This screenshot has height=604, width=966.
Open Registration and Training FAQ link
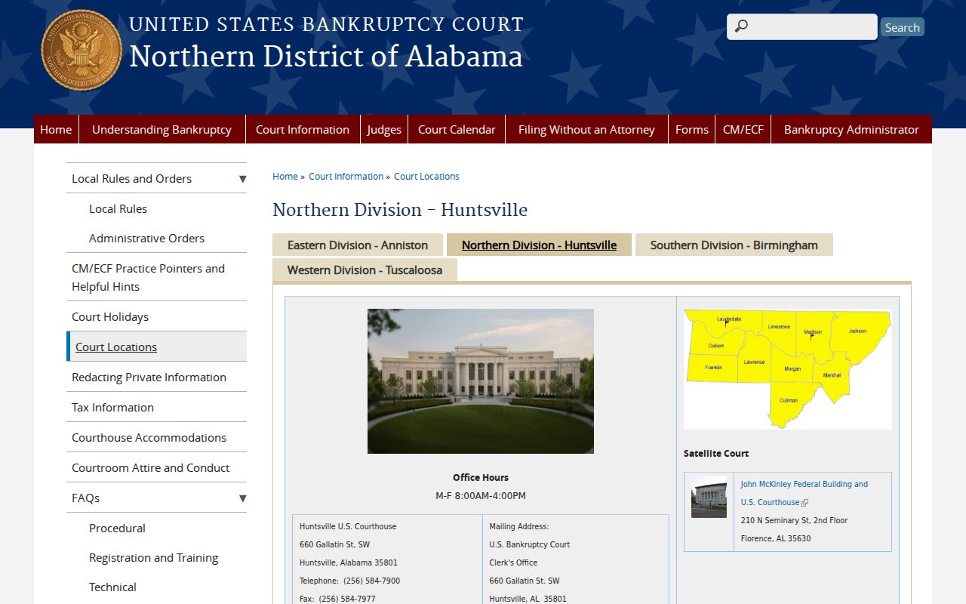[153, 558]
